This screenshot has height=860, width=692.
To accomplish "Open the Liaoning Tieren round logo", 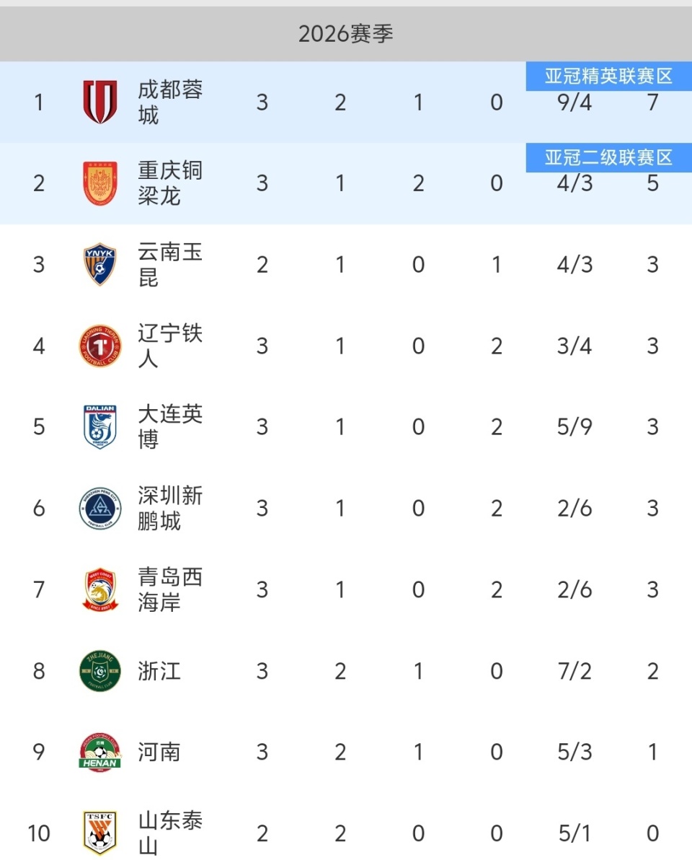I will [99, 346].
